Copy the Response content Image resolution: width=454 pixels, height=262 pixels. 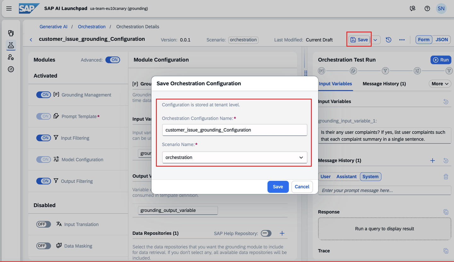coord(446,212)
